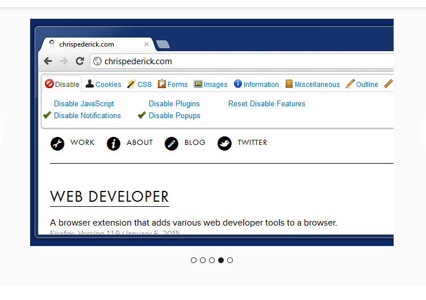Screen dimensions: 426x300
Task: Click the blue Information icon
Action: coord(238,84)
